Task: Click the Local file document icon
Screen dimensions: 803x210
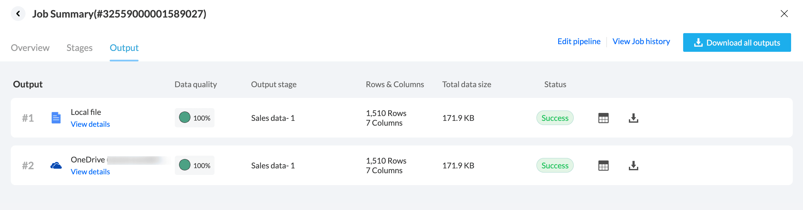Action: pos(56,118)
